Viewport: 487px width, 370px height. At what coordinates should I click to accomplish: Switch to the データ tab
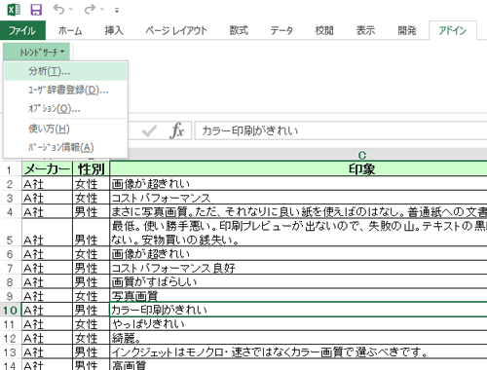281,30
